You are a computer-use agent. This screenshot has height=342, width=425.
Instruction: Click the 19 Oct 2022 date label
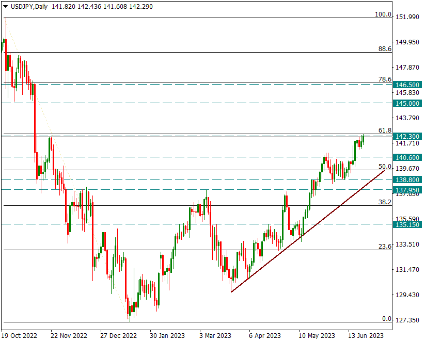[20, 336]
